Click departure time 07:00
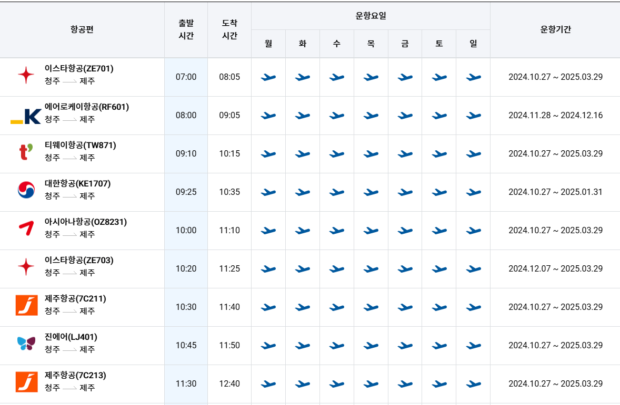 (x=186, y=77)
